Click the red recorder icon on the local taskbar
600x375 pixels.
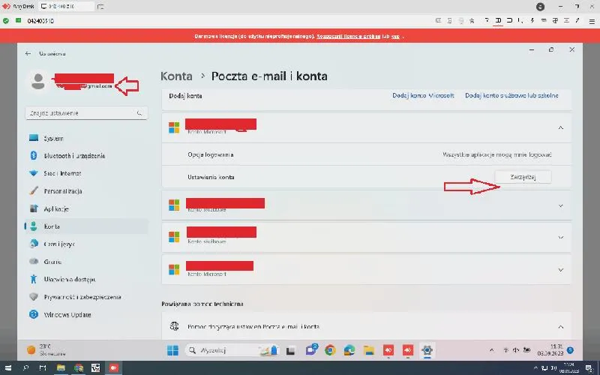pos(114,368)
